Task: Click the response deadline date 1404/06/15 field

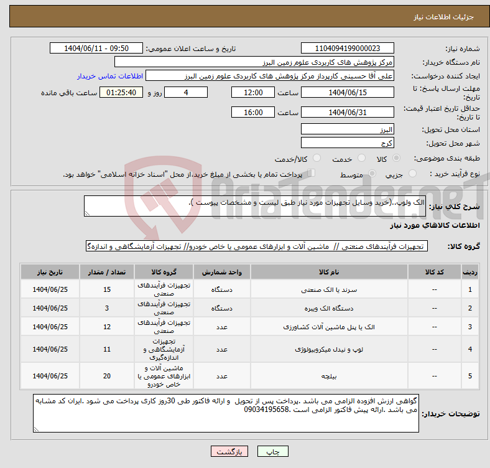Action: pyautogui.click(x=348, y=92)
